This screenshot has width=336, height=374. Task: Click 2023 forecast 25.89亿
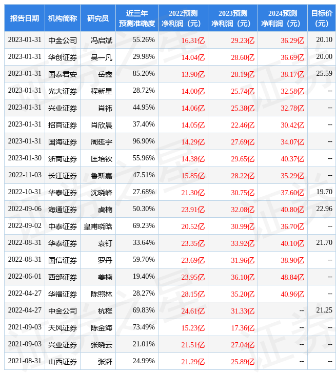pyautogui.click(x=243, y=362)
